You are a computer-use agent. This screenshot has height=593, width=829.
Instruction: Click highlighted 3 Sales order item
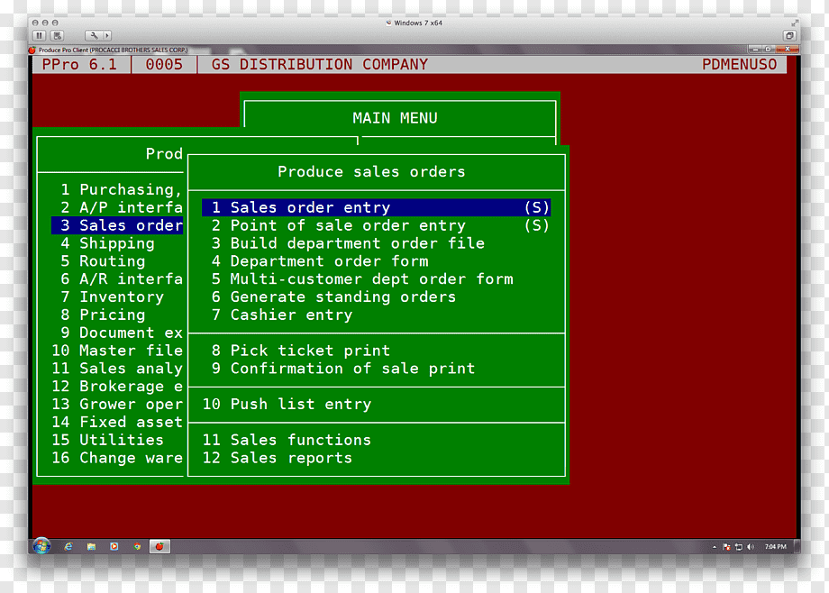[117, 225]
